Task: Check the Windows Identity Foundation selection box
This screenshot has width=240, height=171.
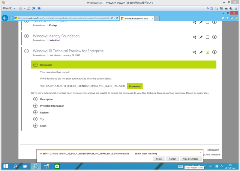Action: [207, 37]
